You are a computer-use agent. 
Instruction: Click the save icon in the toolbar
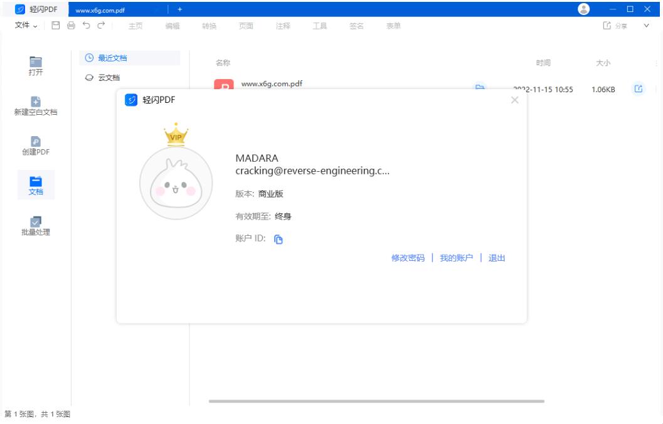pyautogui.click(x=56, y=26)
